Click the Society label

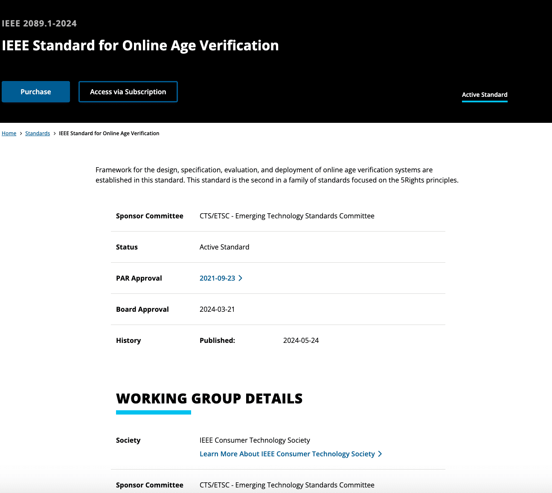click(x=128, y=440)
